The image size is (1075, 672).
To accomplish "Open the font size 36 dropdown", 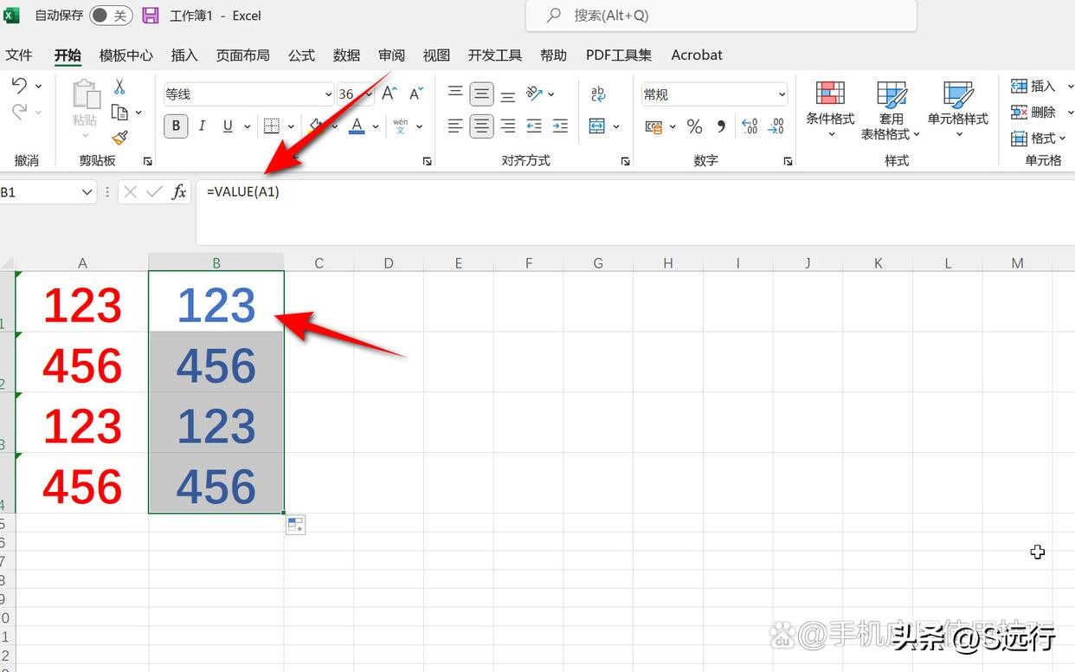I will coord(367,94).
